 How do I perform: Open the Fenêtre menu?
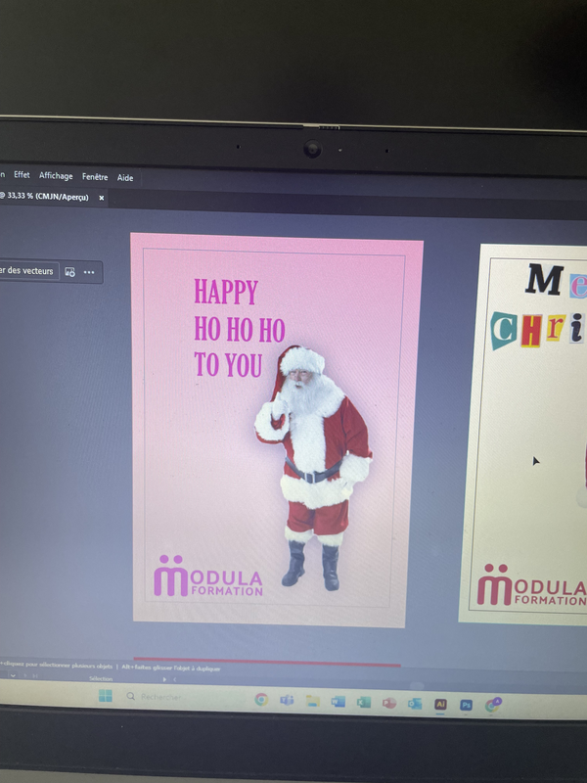[x=95, y=177]
